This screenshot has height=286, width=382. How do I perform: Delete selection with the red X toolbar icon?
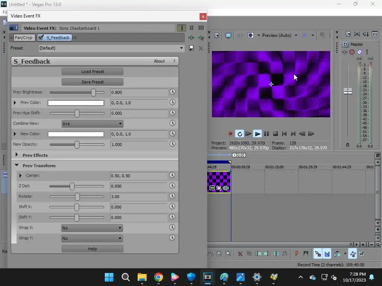click(240, 254)
